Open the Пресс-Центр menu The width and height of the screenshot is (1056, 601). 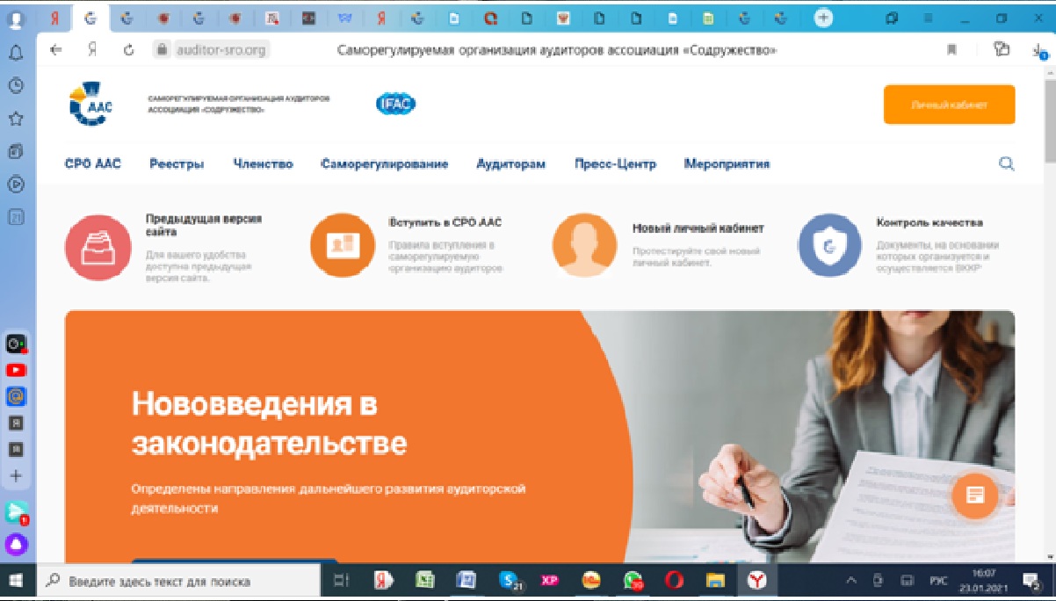[615, 163]
